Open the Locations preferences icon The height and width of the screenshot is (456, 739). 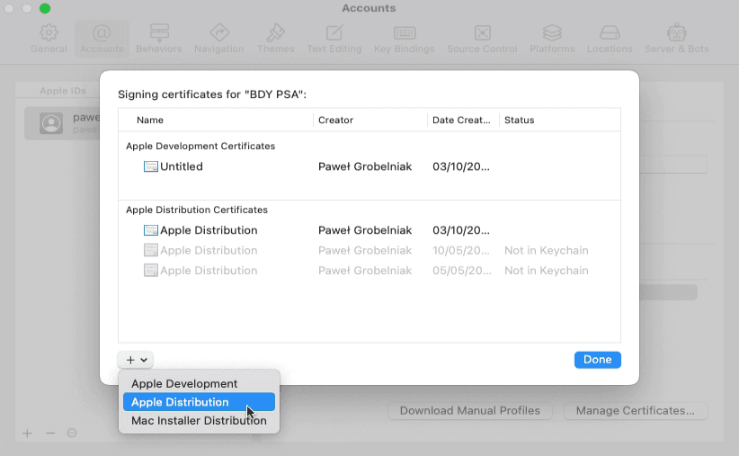tap(610, 33)
